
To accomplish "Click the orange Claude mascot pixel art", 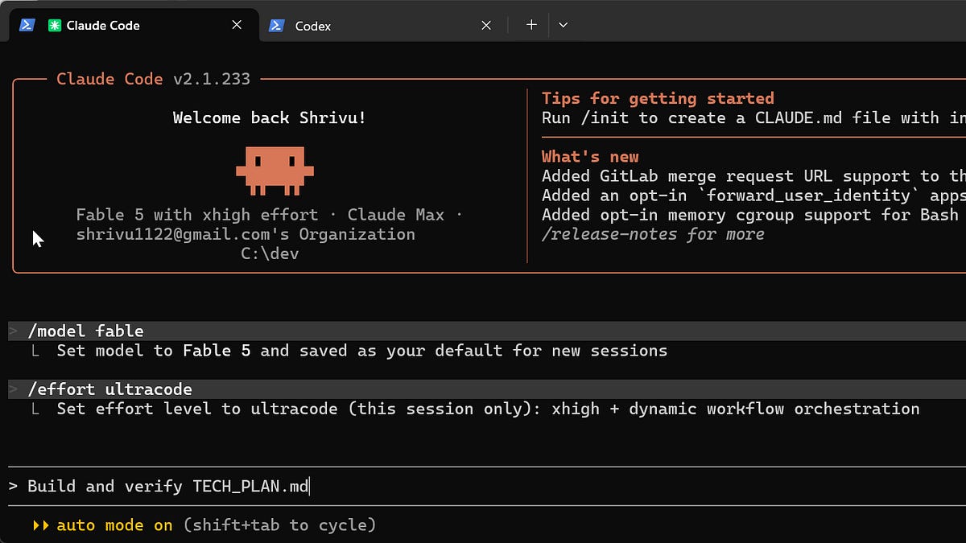I will [x=275, y=171].
